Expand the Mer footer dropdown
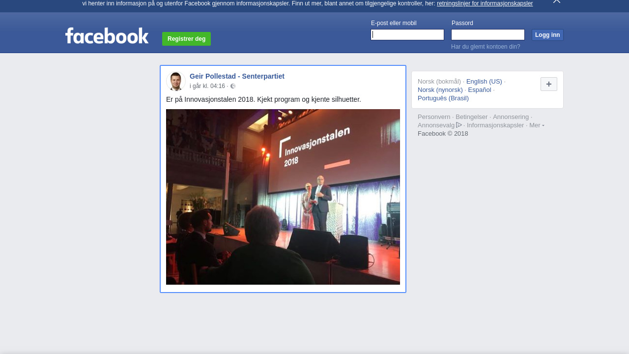 click(x=537, y=125)
